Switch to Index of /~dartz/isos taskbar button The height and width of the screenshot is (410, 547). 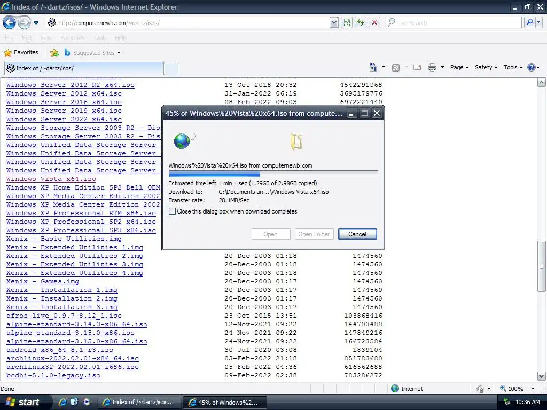(x=139, y=402)
